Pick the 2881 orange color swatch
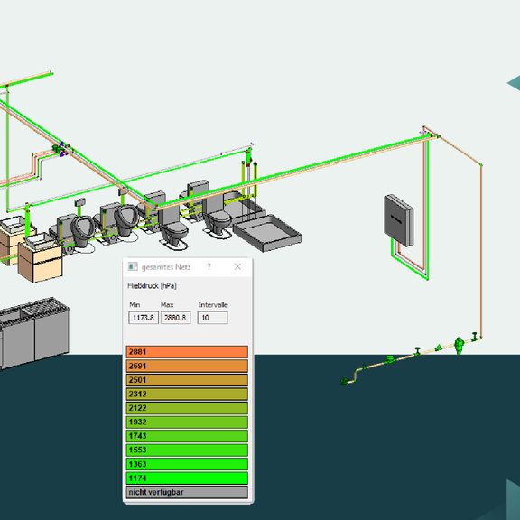 (x=187, y=352)
